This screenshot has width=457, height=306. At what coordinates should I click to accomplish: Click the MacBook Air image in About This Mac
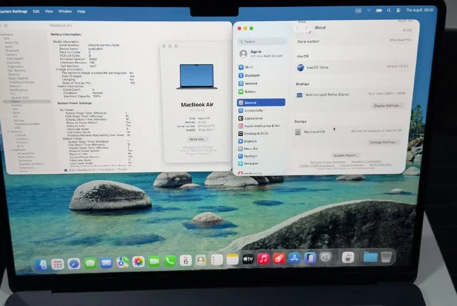197,77
